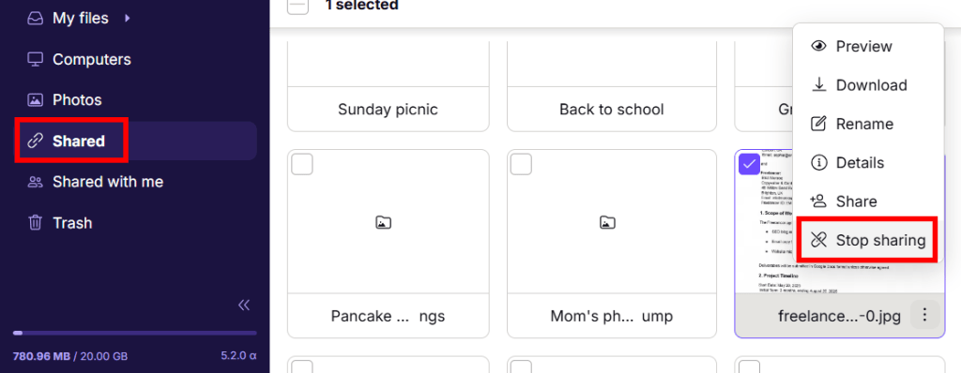The height and width of the screenshot is (373, 961).
Task: Tick the Pancake folder checkbox
Action: [x=302, y=164]
